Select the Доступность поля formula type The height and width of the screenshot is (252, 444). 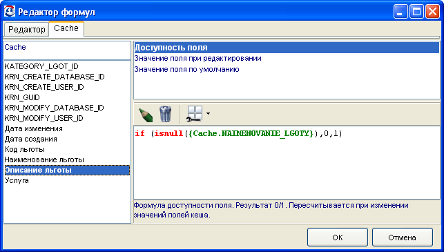pos(287,48)
